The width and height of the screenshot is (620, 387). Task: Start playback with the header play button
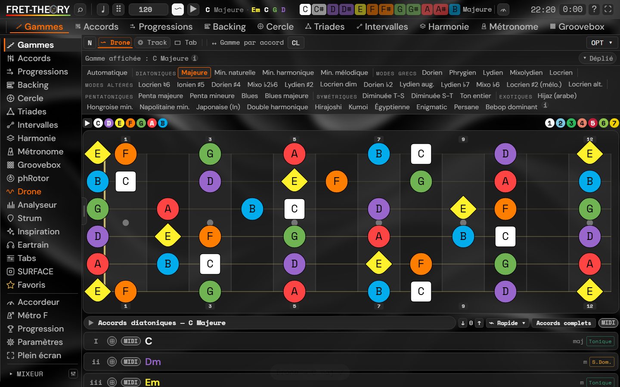193,9
